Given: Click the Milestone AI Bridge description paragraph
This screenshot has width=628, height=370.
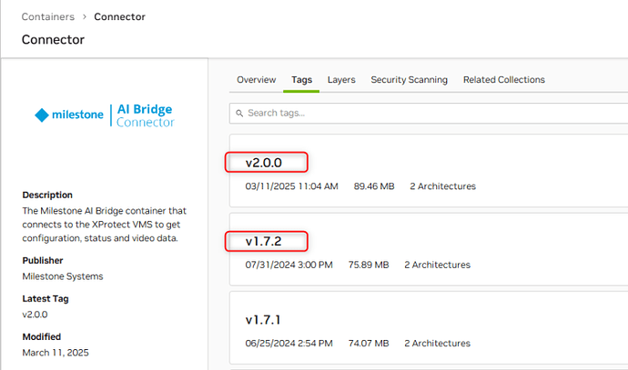Looking at the screenshot, I should pyautogui.click(x=104, y=225).
